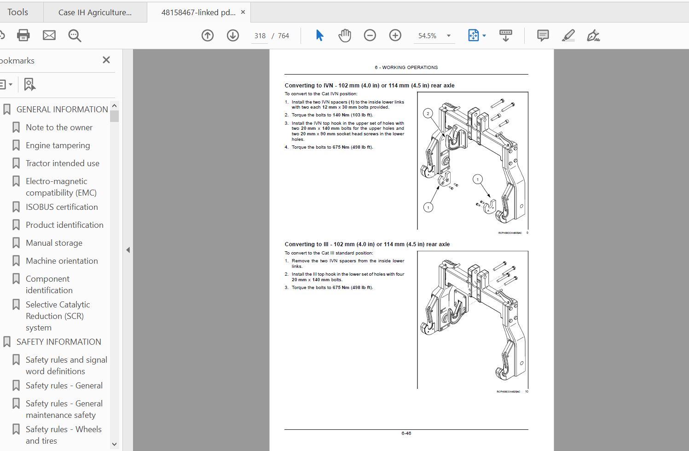This screenshot has height=451, width=689.
Task: Click heading Converting to IVN rear axle
Action: (370, 85)
